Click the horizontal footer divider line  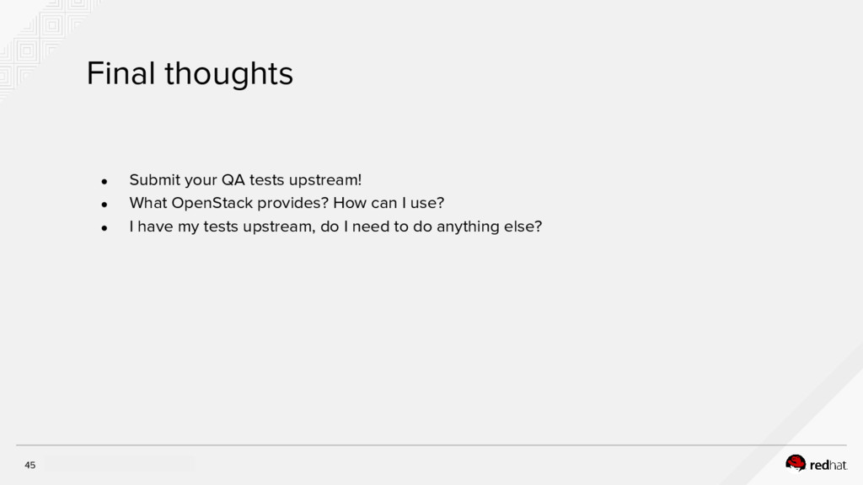(x=431, y=445)
